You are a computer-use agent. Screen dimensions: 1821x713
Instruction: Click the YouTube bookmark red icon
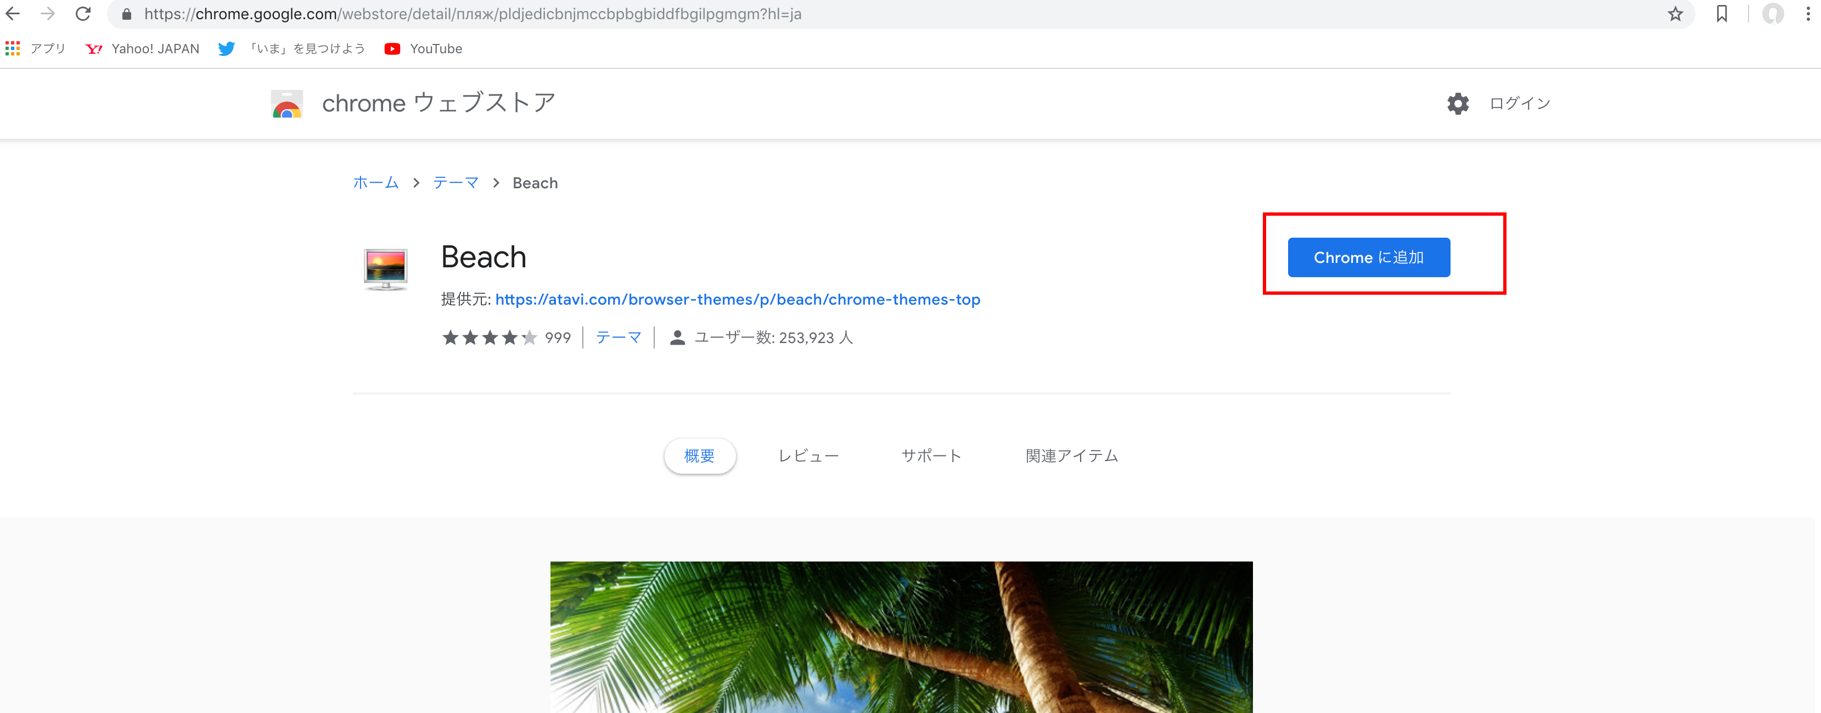392,49
